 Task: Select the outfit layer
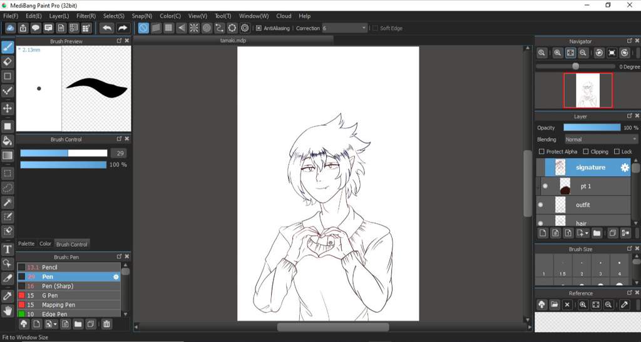coord(584,205)
